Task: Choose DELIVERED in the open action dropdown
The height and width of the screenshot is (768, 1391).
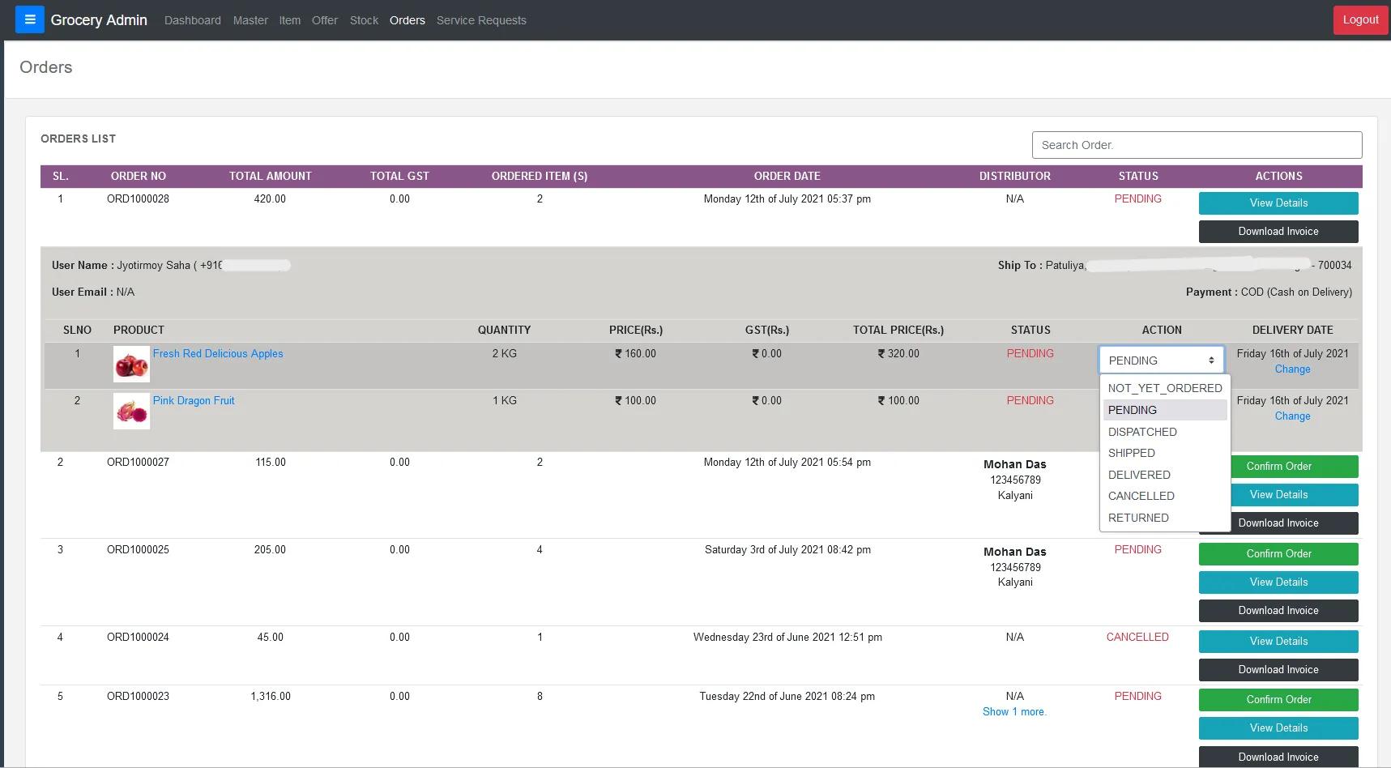Action: point(1139,475)
